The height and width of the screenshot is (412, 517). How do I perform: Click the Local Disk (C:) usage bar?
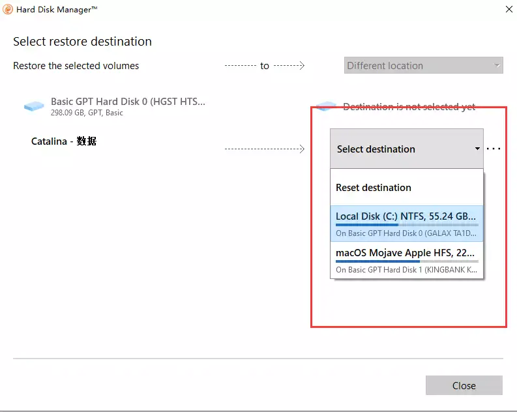(x=407, y=225)
